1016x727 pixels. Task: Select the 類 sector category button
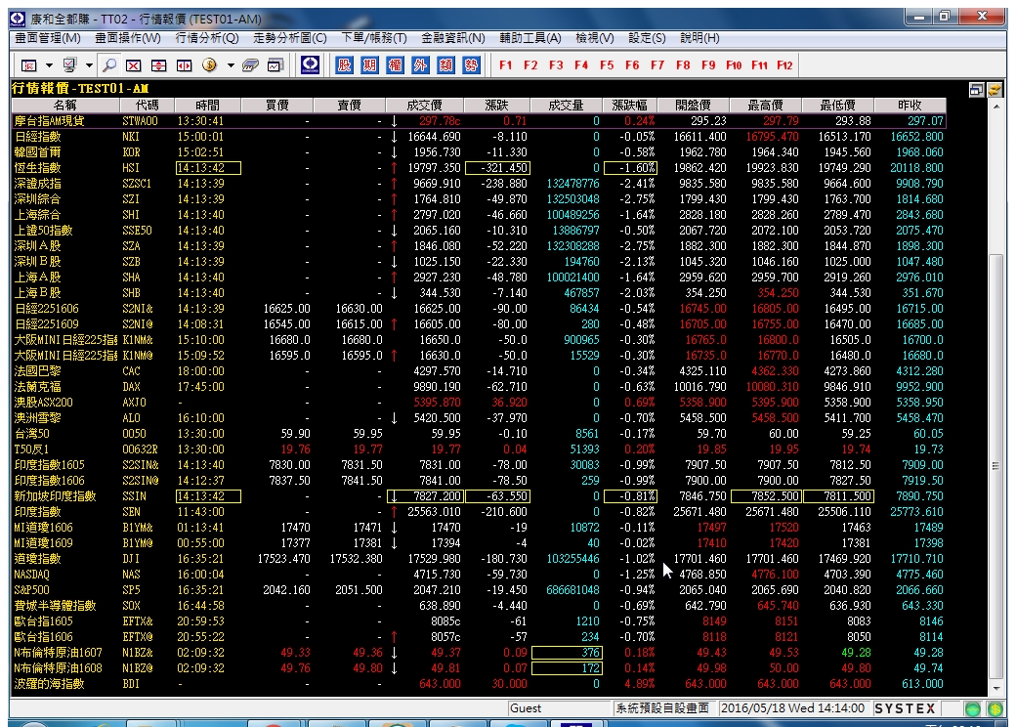point(445,64)
